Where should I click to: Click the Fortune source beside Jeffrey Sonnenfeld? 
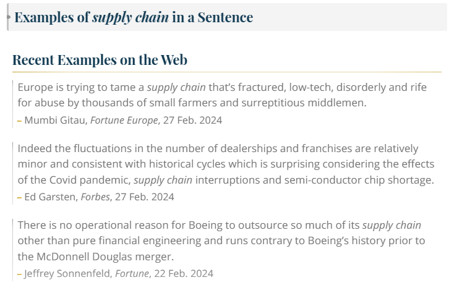pos(135,274)
